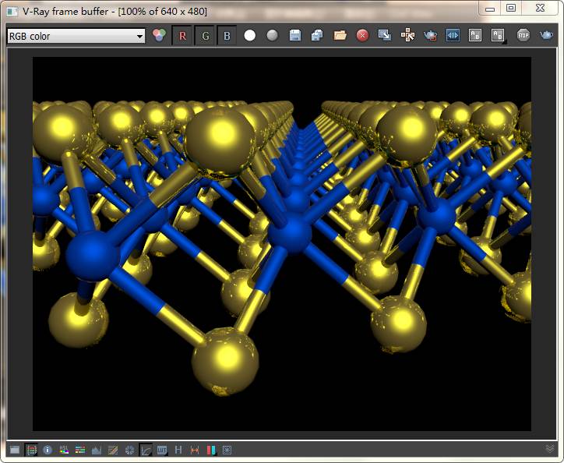
Task: Click the duplicate to Max frame buffer icon
Action: point(385,36)
